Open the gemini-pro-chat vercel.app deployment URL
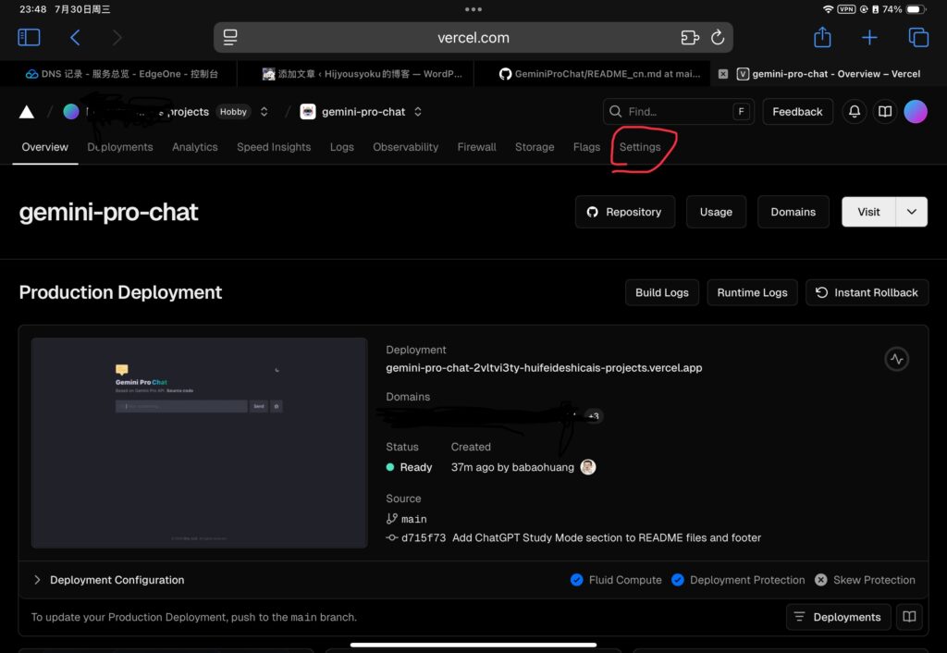947x653 pixels. pos(544,368)
